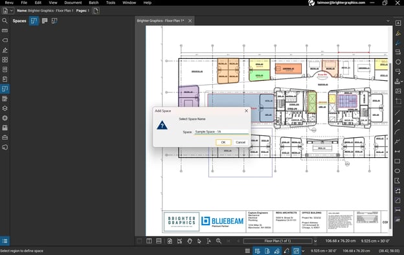Close the Add Space dialog

(x=246, y=111)
